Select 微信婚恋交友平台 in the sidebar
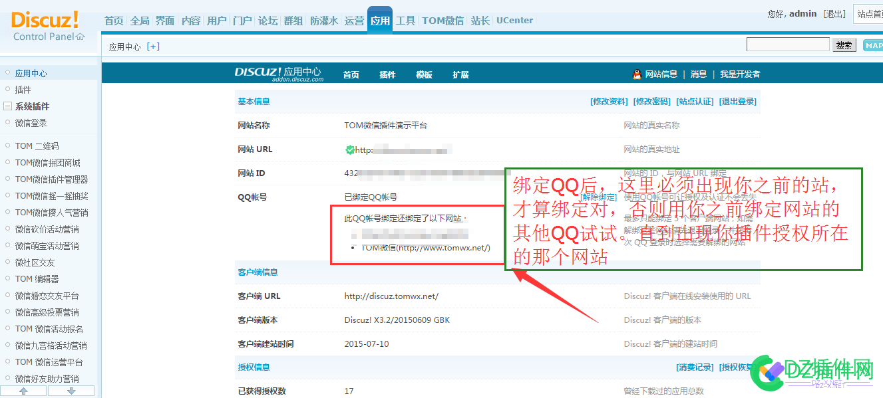Image resolution: width=883 pixels, height=398 pixels. pos(47,296)
